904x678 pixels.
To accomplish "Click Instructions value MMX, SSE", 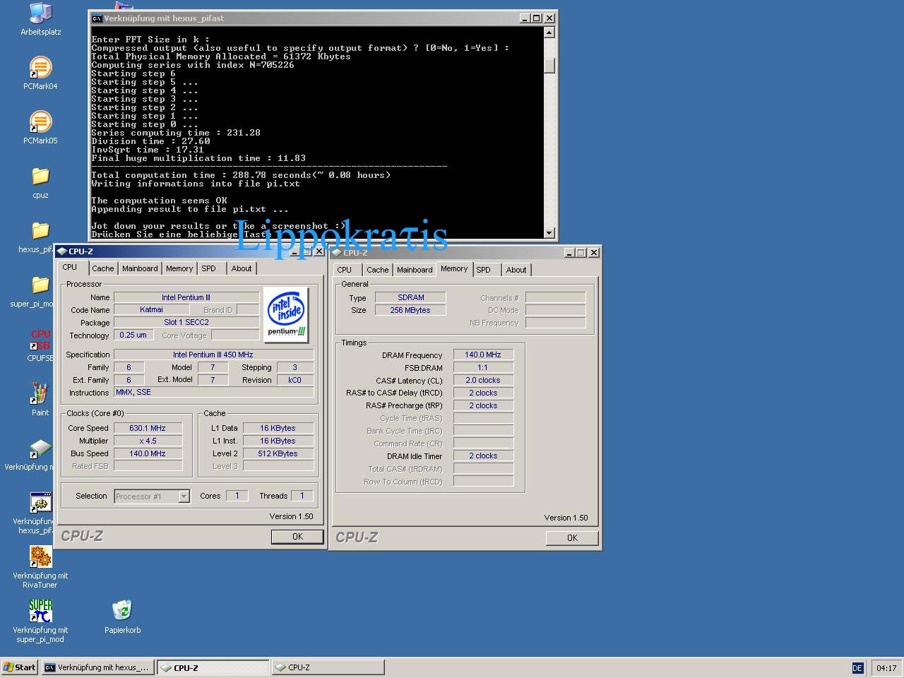I will tap(213, 392).
